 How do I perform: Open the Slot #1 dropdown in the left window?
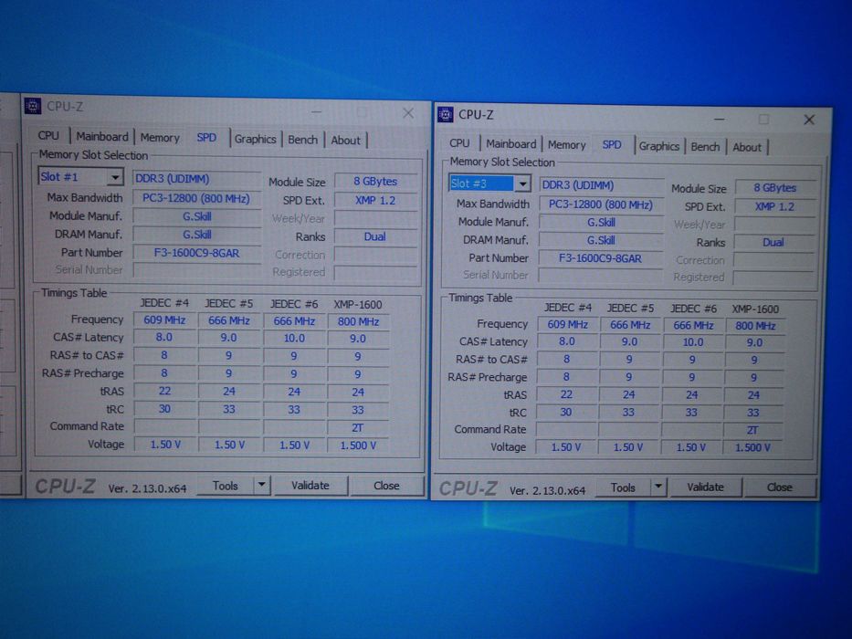115,177
